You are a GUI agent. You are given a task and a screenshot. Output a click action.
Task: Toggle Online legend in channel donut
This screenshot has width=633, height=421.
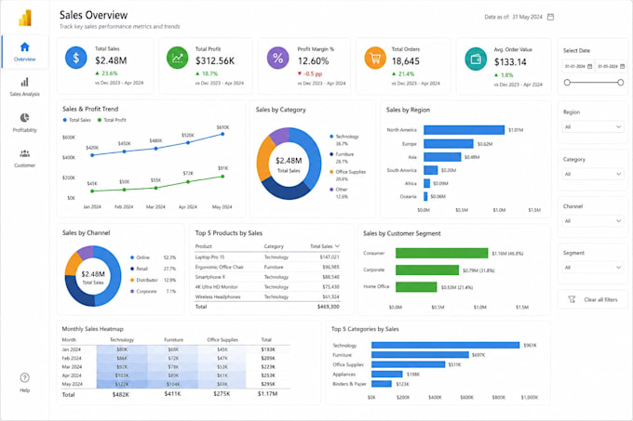(140, 257)
